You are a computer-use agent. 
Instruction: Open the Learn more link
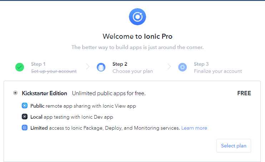click(194, 128)
